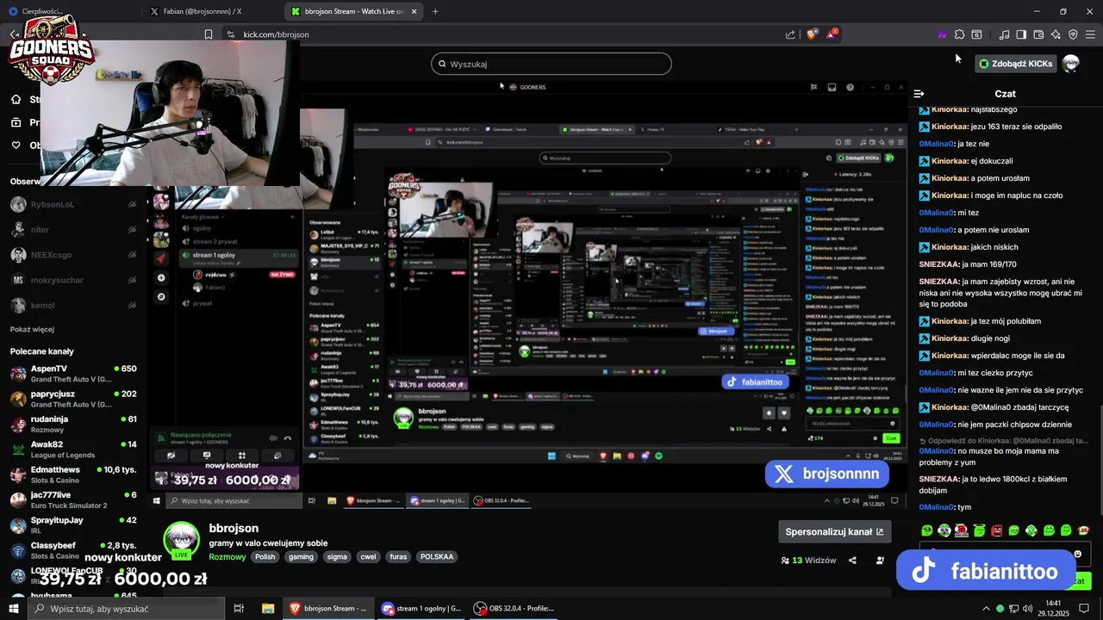Select the gaming tag
The width and height of the screenshot is (1103, 620).
301,557
